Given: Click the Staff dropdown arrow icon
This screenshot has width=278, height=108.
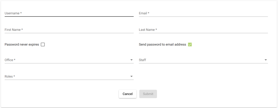Looking at the screenshot, I should 266,60.
